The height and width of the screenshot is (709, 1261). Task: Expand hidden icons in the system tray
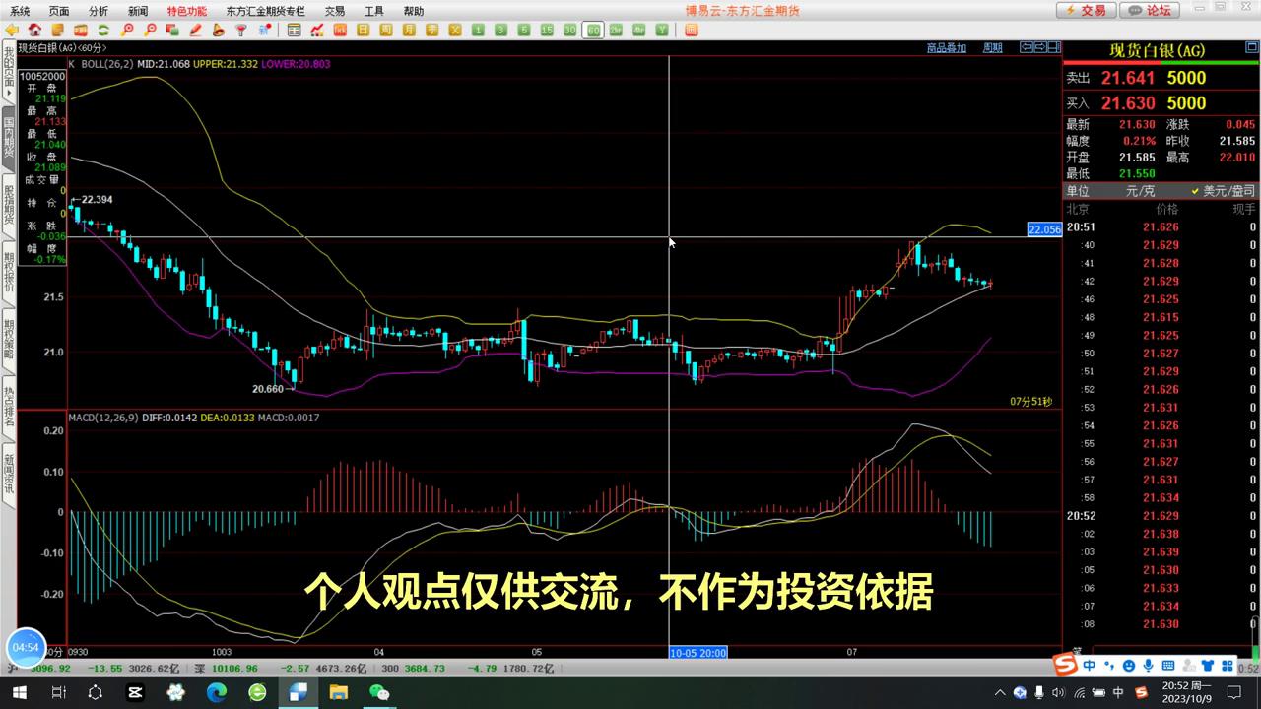click(998, 692)
